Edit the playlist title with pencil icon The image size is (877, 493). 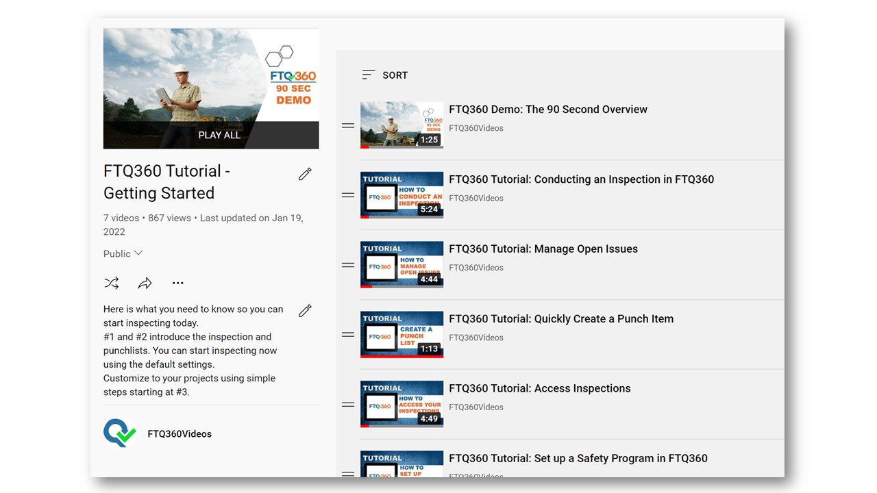coord(305,174)
